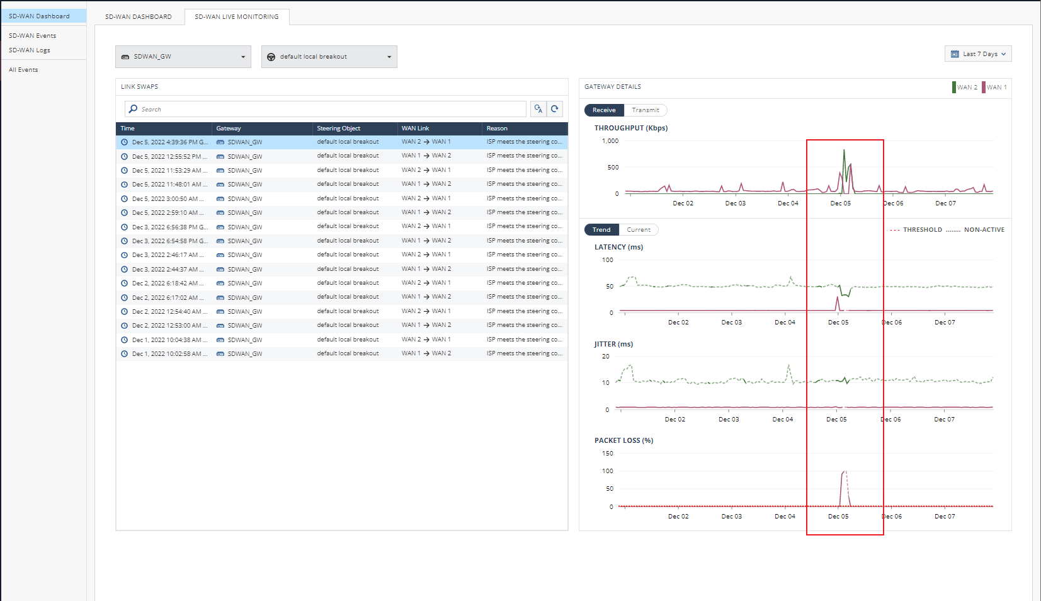Image resolution: width=1041 pixels, height=601 pixels.
Task: Click the calendar icon in the date picker
Action: pos(957,54)
